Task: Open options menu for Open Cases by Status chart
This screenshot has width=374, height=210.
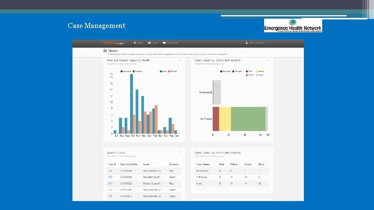Action: point(268,59)
